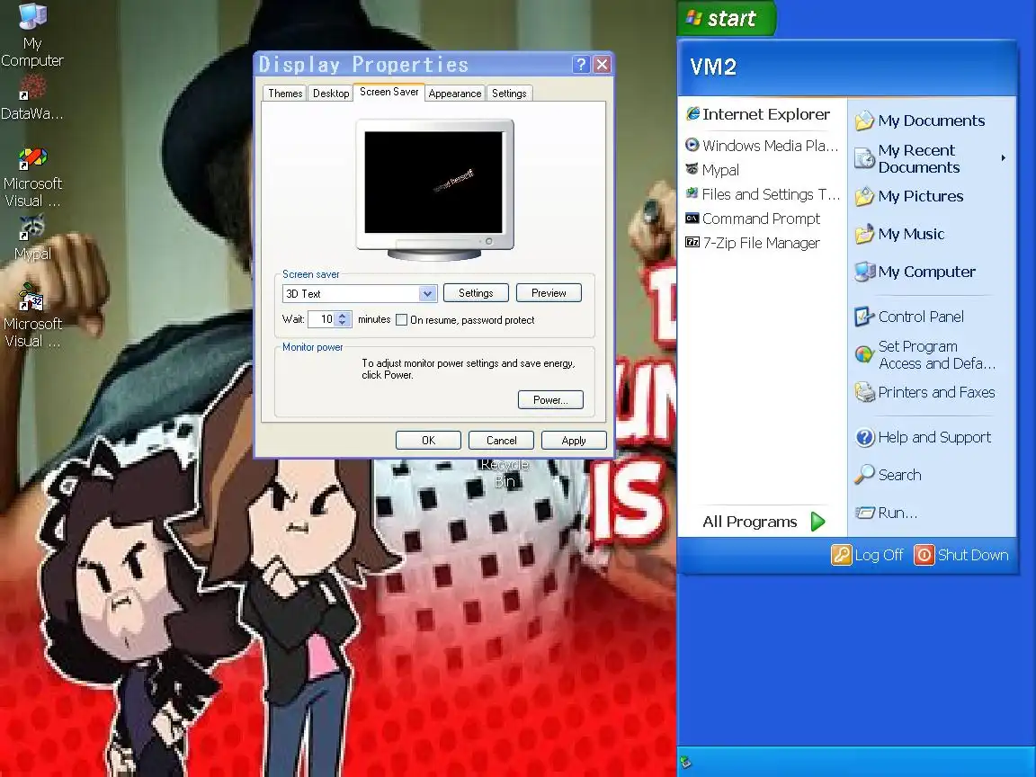Click the Preview button
Image resolution: width=1036 pixels, height=777 pixels.
click(x=549, y=292)
